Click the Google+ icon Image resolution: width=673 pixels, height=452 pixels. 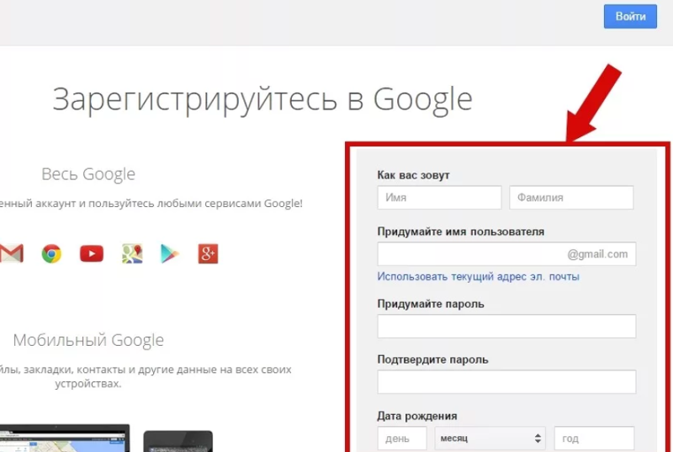(x=208, y=253)
